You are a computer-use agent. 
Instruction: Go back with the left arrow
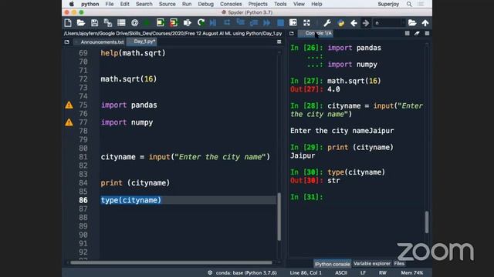(354, 23)
